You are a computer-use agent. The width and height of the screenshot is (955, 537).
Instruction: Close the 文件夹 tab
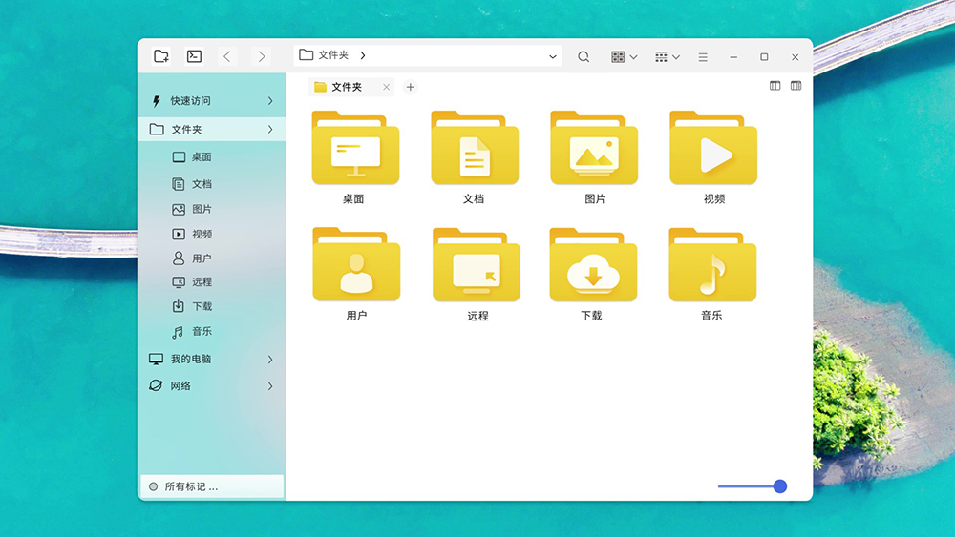click(x=386, y=87)
